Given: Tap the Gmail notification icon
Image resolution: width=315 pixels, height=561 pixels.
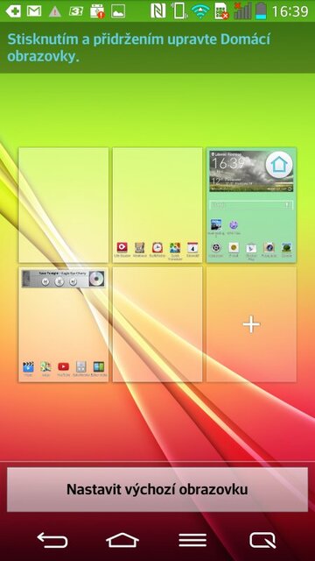Looking at the screenshot, I should pyautogui.click(x=34, y=11).
